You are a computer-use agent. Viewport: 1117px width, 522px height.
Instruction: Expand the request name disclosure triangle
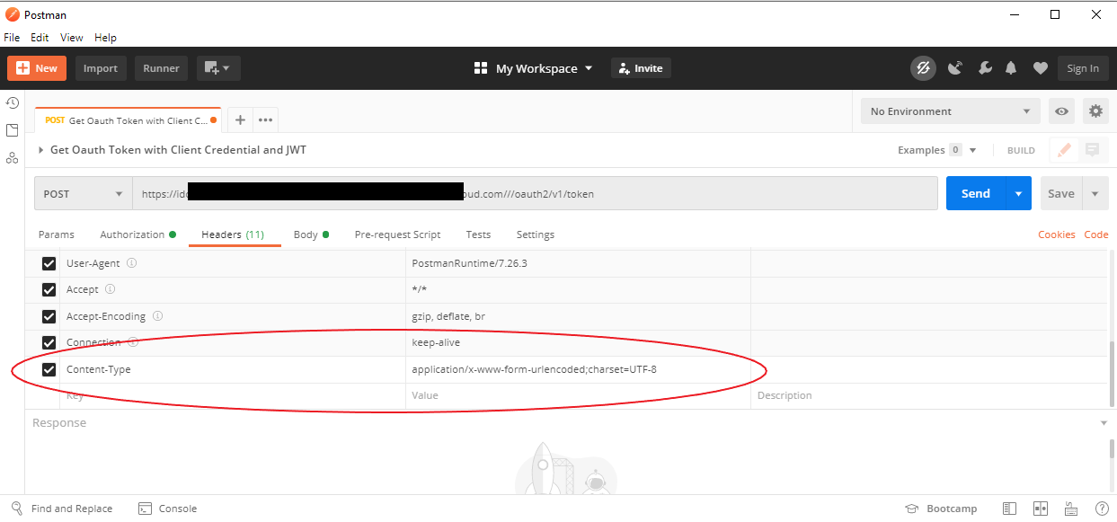click(40, 150)
